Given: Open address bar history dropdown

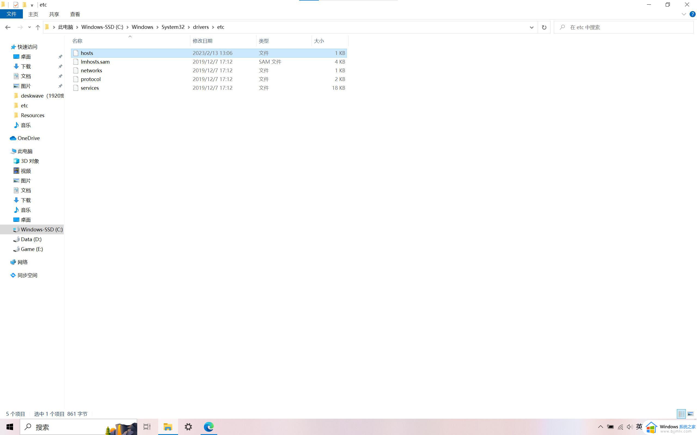Looking at the screenshot, I should 531,27.
